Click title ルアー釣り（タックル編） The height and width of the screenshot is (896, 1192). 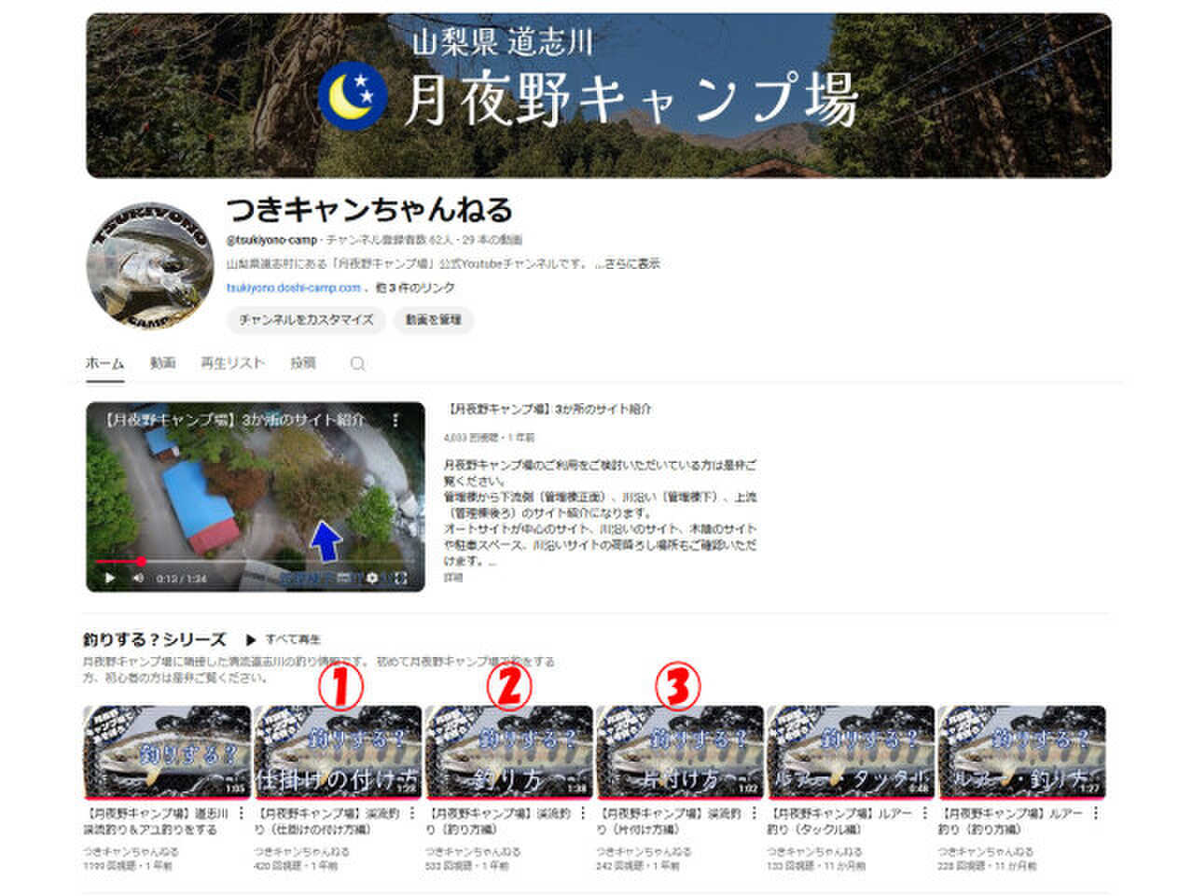[840, 821]
